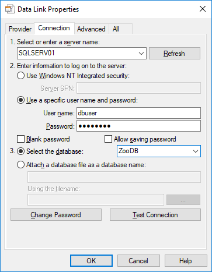The width and height of the screenshot is (212, 272).
Task: Switch to the Provider tab
Action: [x=20, y=29]
